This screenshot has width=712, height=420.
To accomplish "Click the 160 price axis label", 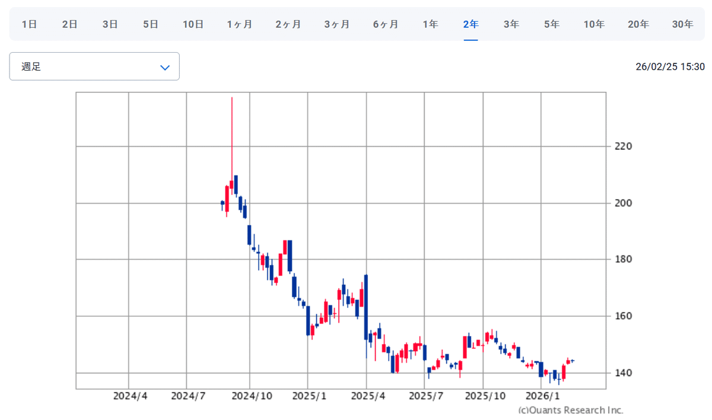I will tap(623, 316).
